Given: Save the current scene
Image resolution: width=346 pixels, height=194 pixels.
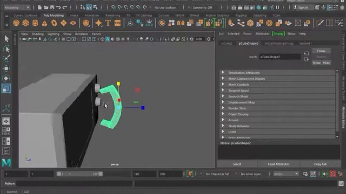Looking at the screenshot, I should point(52,8).
